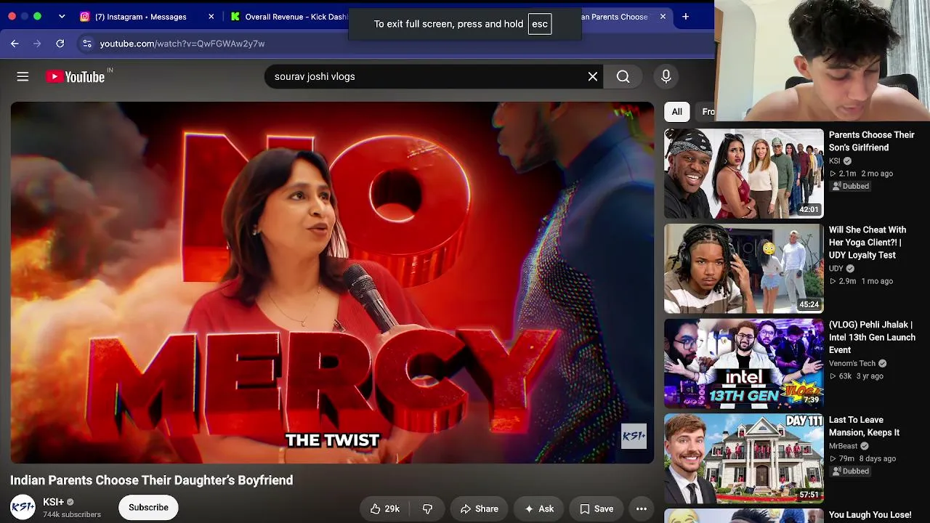
Task: Open the KSI+ channel avatar
Action: (x=23, y=507)
